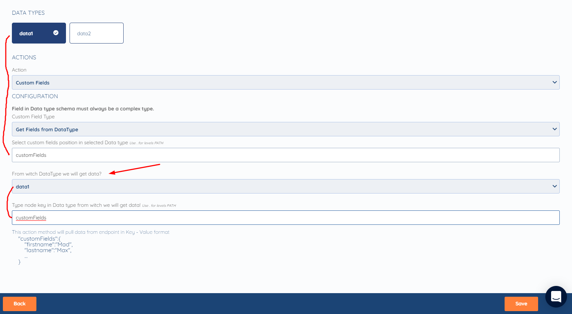Open the Action dropdown showing Custom Fields

285,82
